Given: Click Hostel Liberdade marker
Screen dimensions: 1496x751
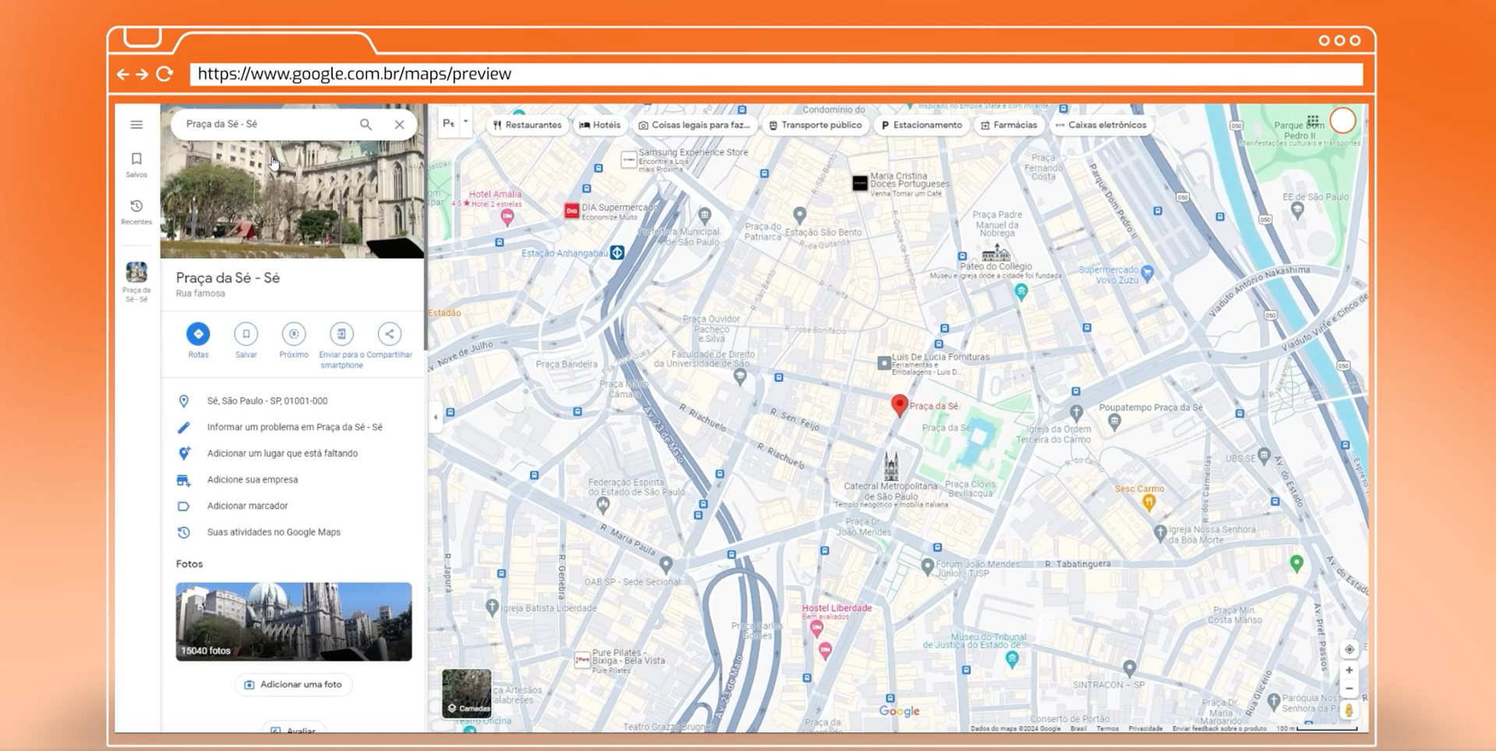Looking at the screenshot, I should point(817,629).
